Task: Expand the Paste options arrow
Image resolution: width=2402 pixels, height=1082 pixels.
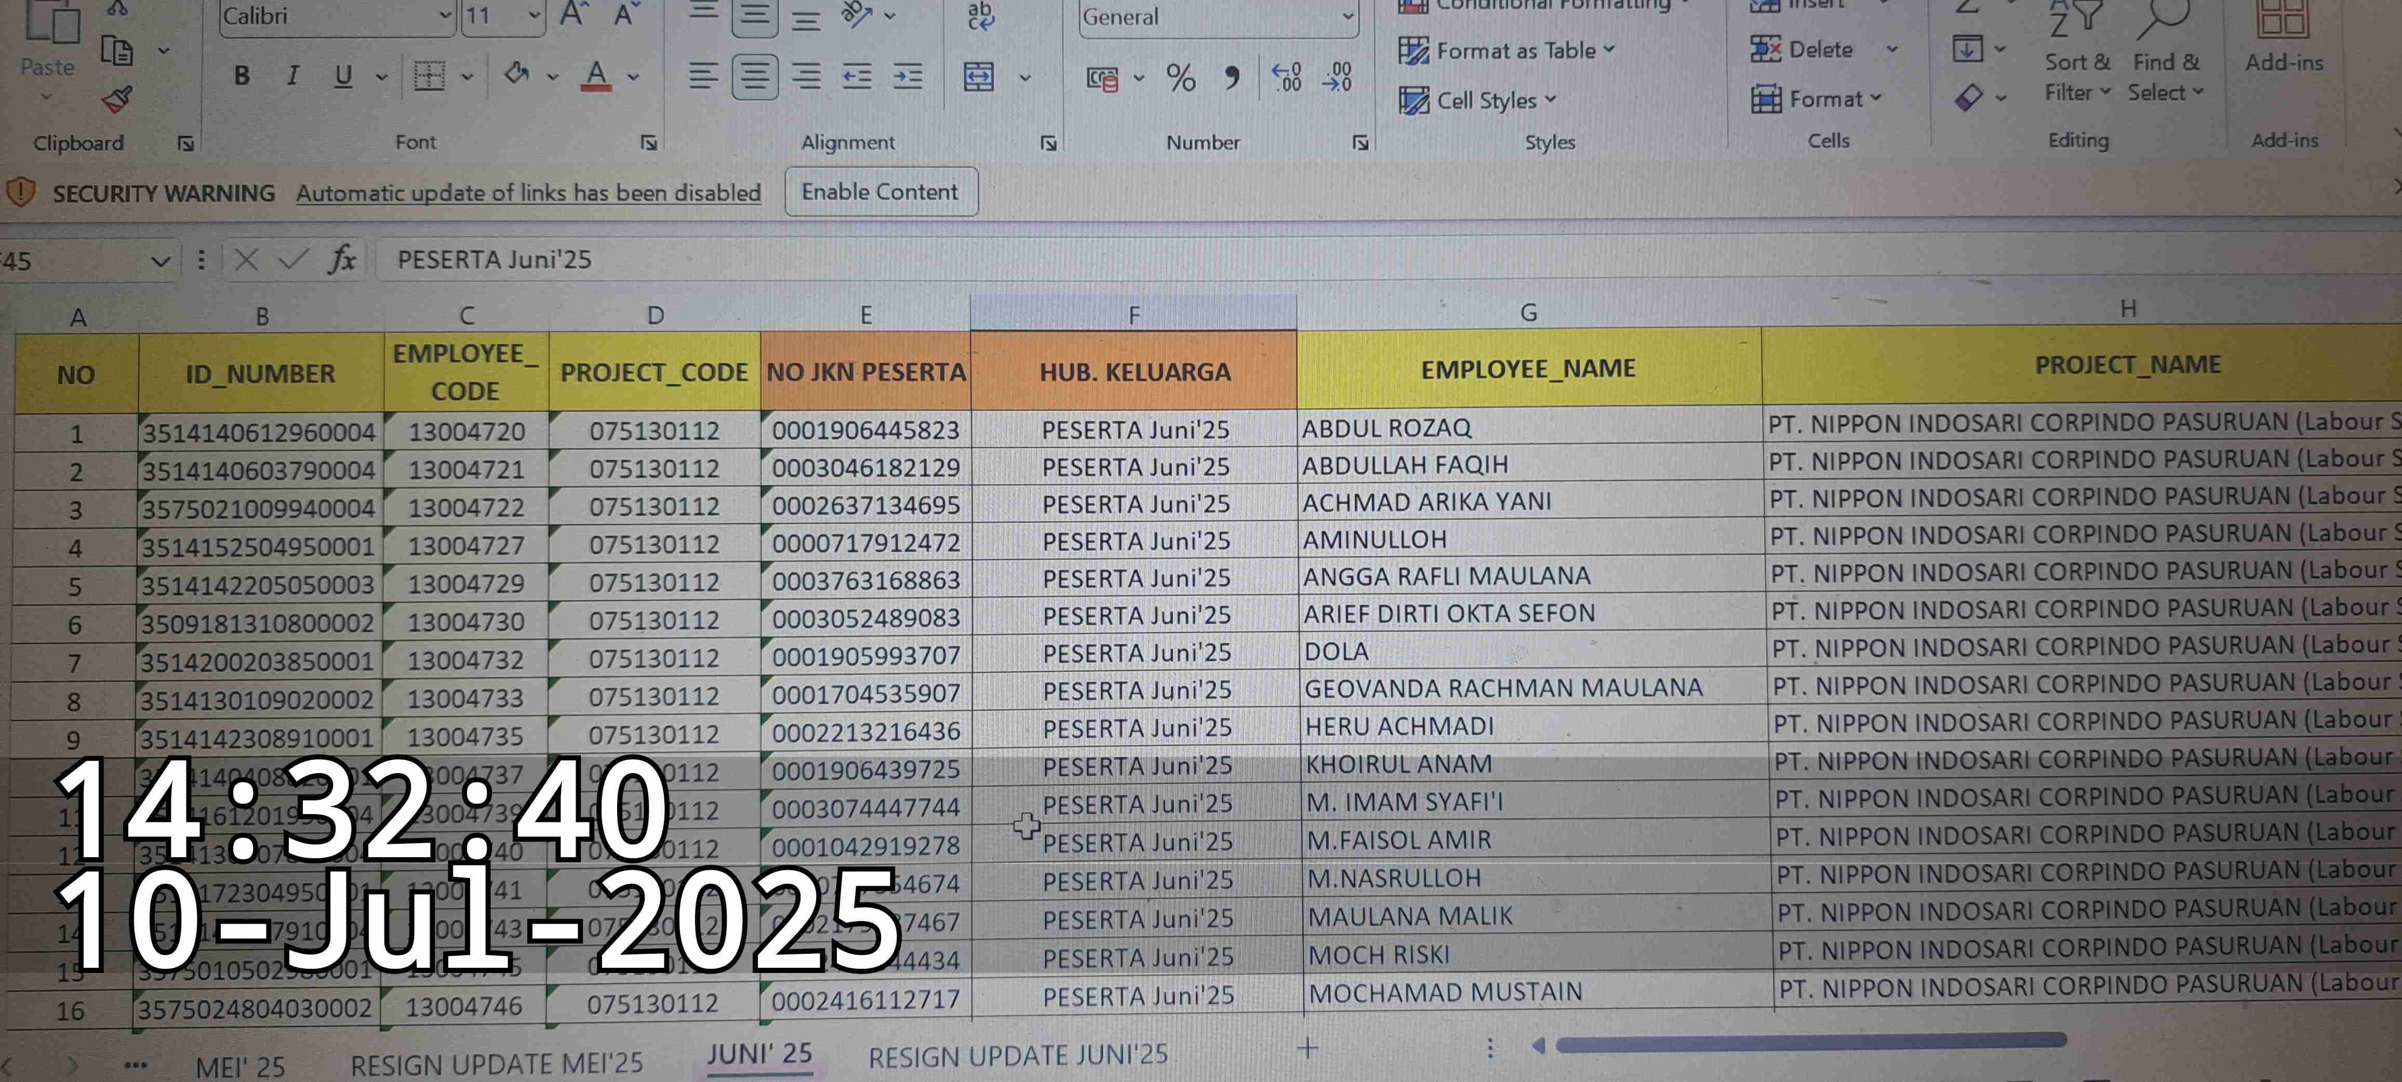Action: 47,96
